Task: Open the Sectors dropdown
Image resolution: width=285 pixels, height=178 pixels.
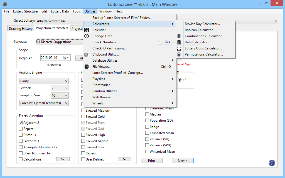Action: (60, 88)
